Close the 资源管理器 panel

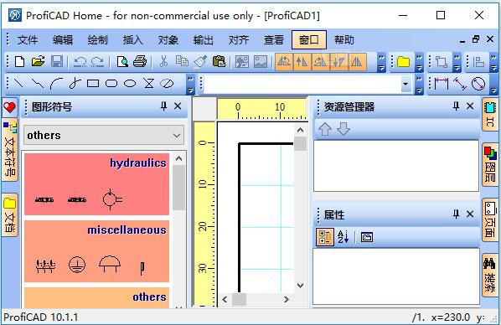click(x=470, y=106)
